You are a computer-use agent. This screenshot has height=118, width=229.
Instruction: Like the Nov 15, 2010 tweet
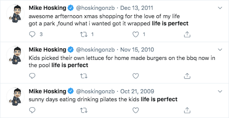point(136,76)
